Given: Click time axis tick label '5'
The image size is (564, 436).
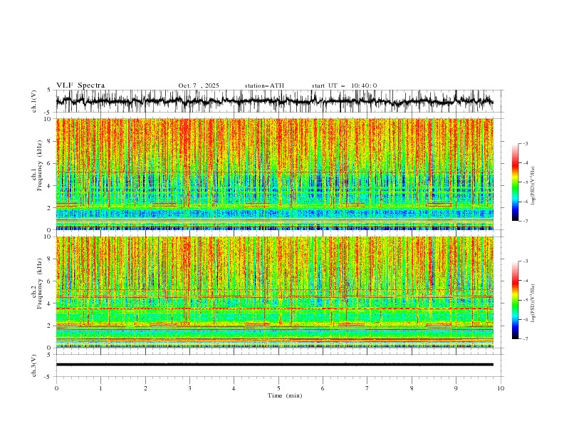Looking at the screenshot, I should (278, 388).
